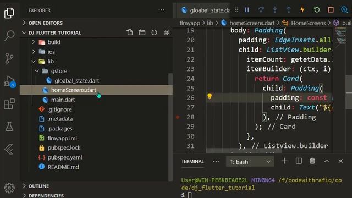This screenshot has width=352, height=198.
Task: Open the .gitignore file
Action: [59, 109]
